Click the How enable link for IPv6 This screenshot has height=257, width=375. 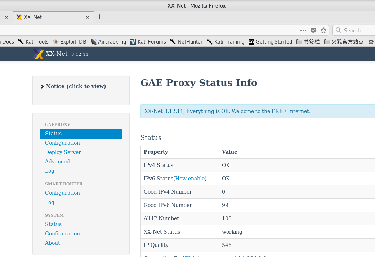190,178
